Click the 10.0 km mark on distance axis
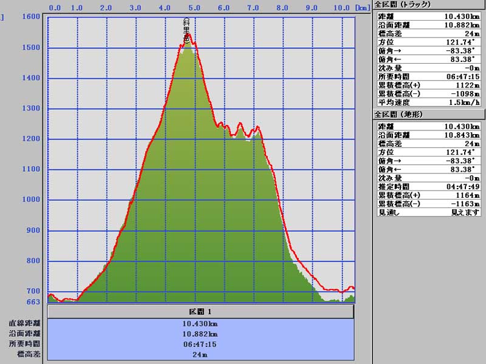 (341, 8)
